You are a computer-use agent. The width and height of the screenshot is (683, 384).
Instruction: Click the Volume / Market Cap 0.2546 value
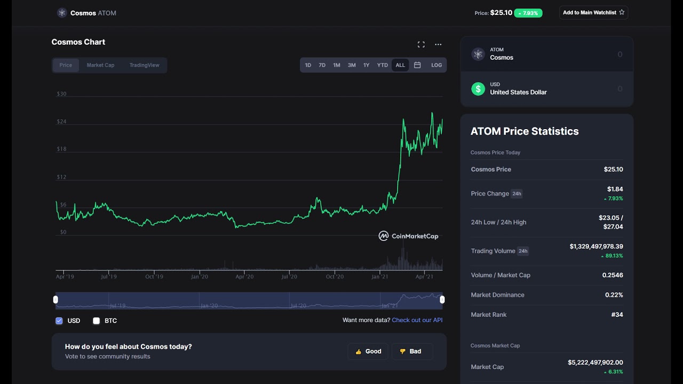point(613,275)
